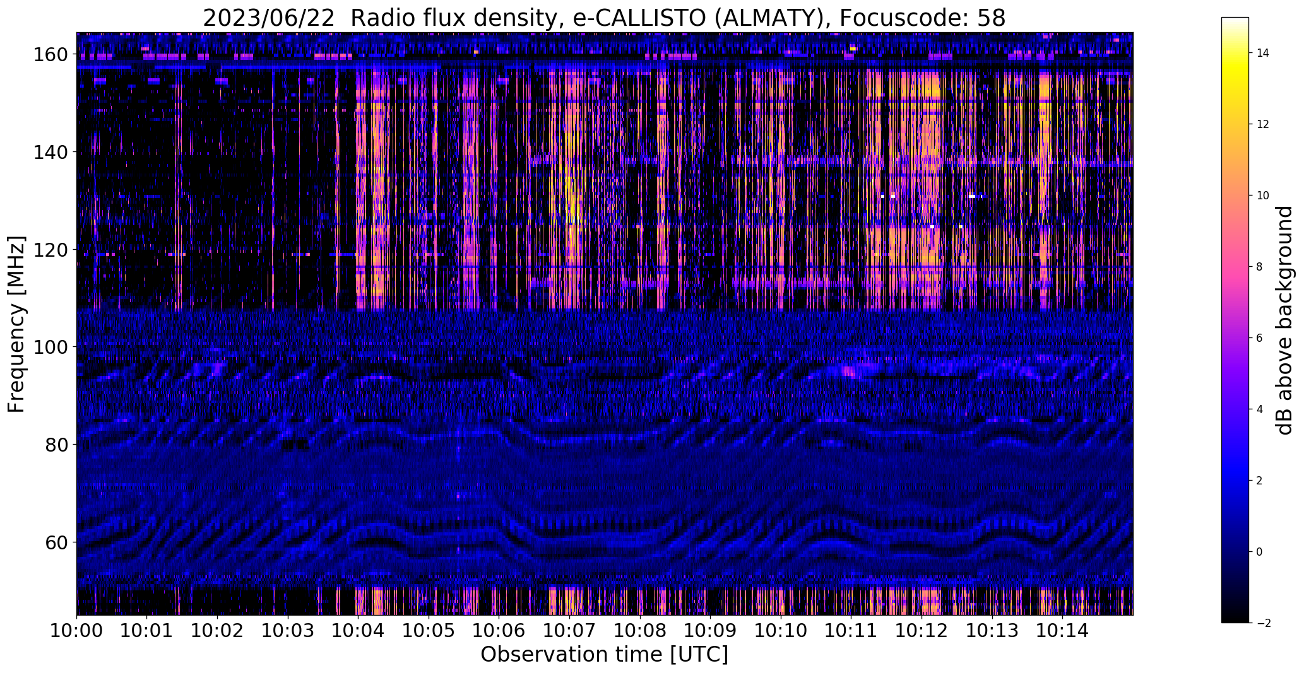This screenshot has height=673, width=1304.
Task: Click colorbar tick label 12
Action: (x=1263, y=124)
